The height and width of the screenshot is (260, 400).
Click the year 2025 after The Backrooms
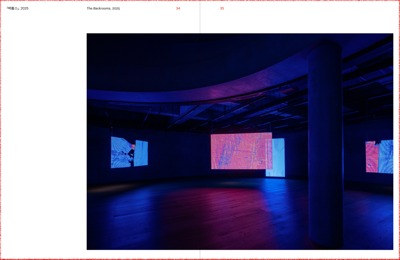coord(116,8)
